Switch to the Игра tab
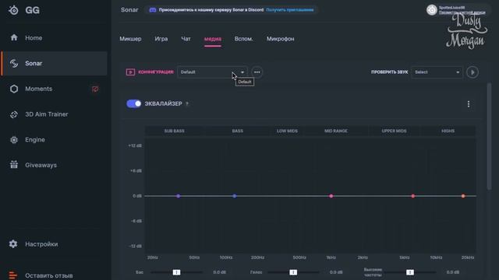Screen dimensions: 499x280 [x=161, y=39]
